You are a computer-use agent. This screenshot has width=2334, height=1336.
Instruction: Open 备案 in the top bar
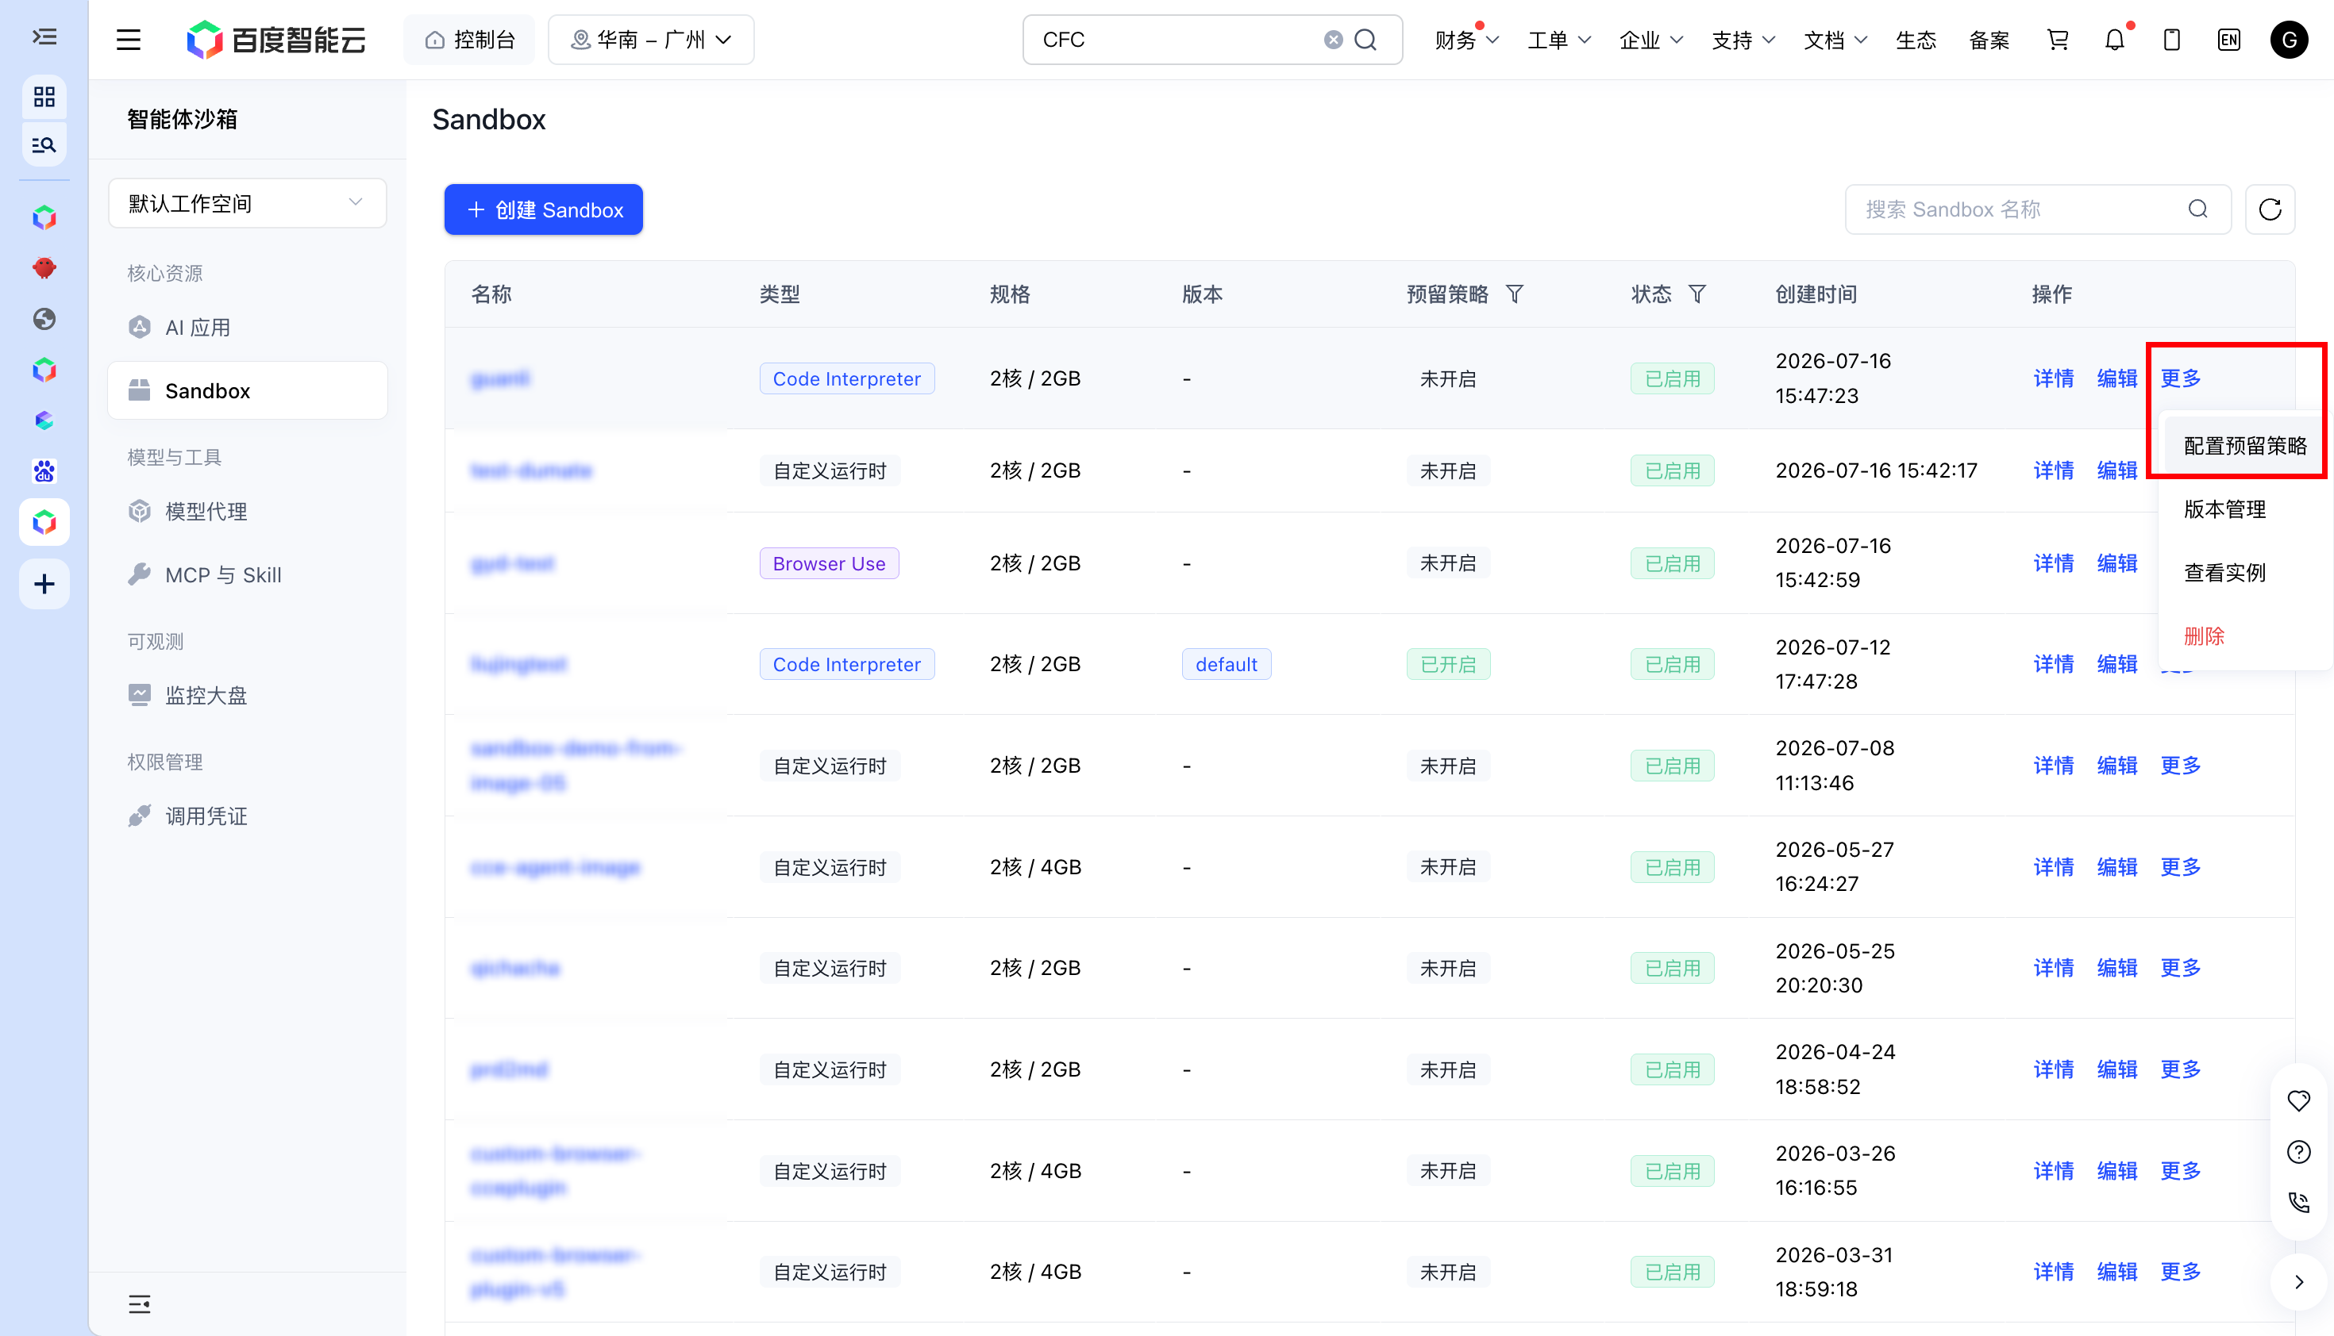1989,40
